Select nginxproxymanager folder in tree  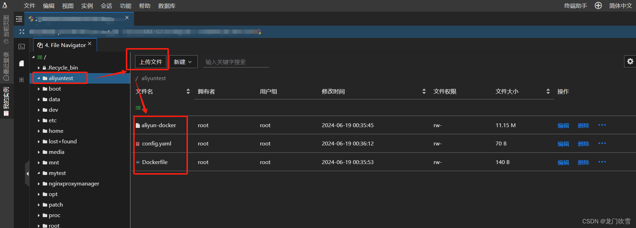(x=74, y=183)
